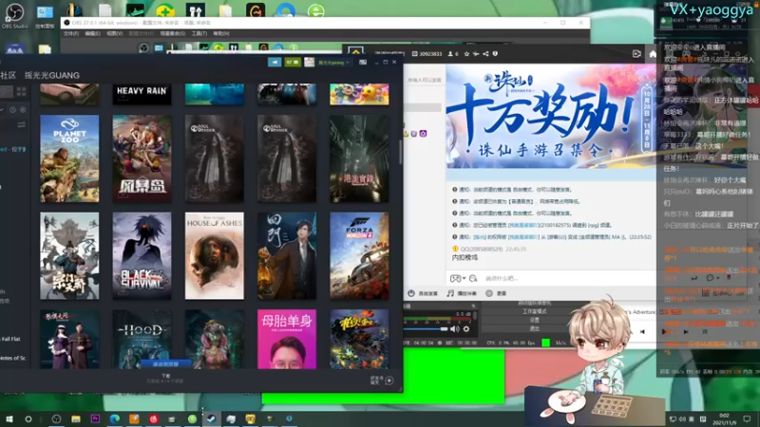
Task: Click star favorite icon in channel header
Action: (x=466, y=54)
